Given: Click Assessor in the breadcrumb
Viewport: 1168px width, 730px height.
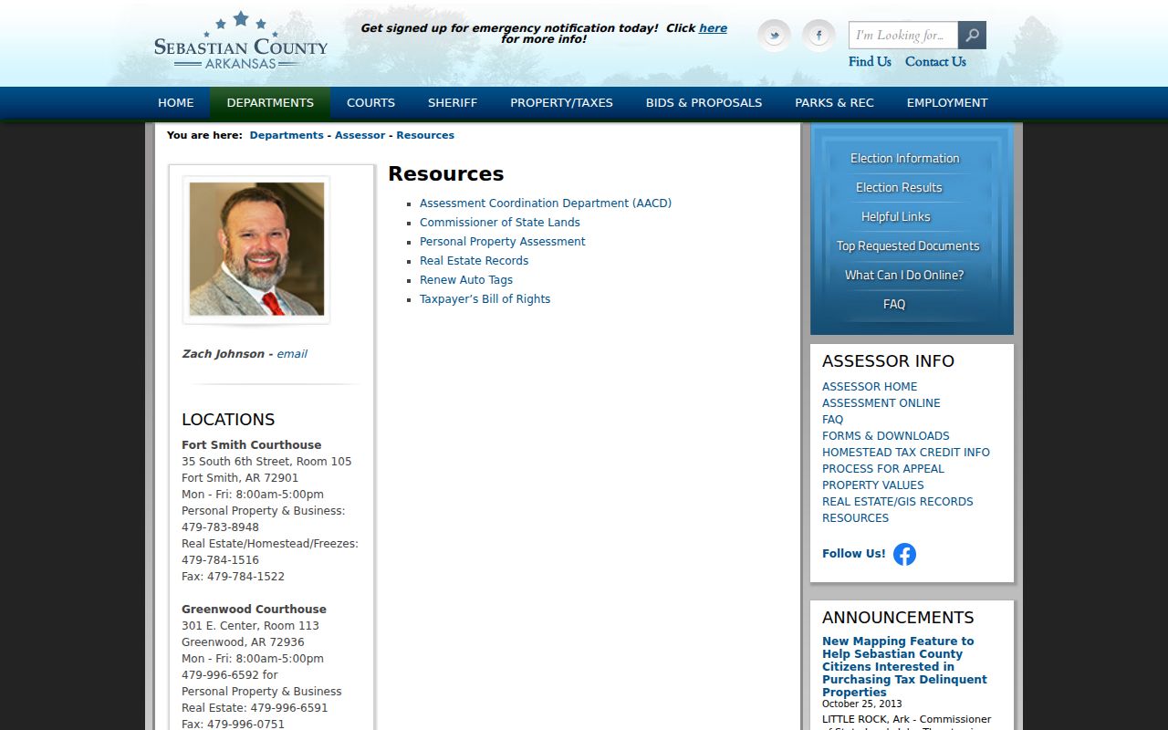Looking at the screenshot, I should (x=360, y=135).
